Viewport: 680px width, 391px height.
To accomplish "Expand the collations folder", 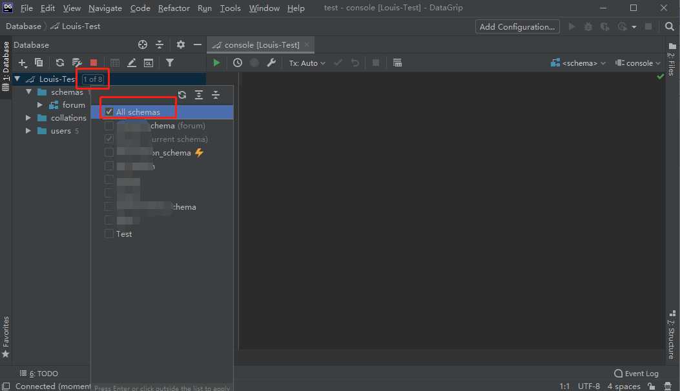I will pyautogui.click(x=28, y=118).
